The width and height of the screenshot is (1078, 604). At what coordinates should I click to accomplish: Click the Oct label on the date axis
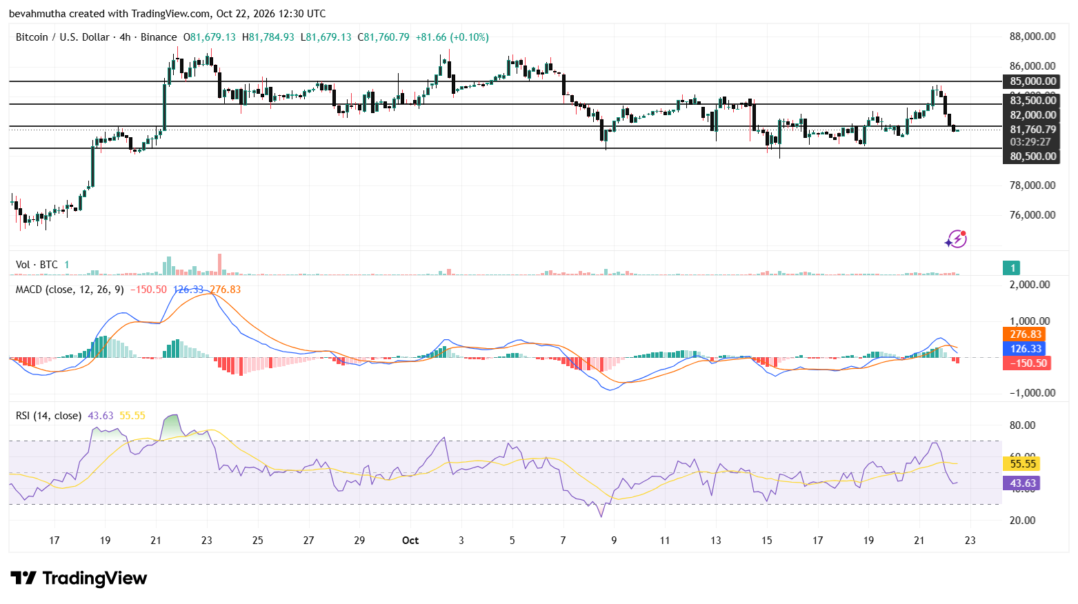click(410, 541)
